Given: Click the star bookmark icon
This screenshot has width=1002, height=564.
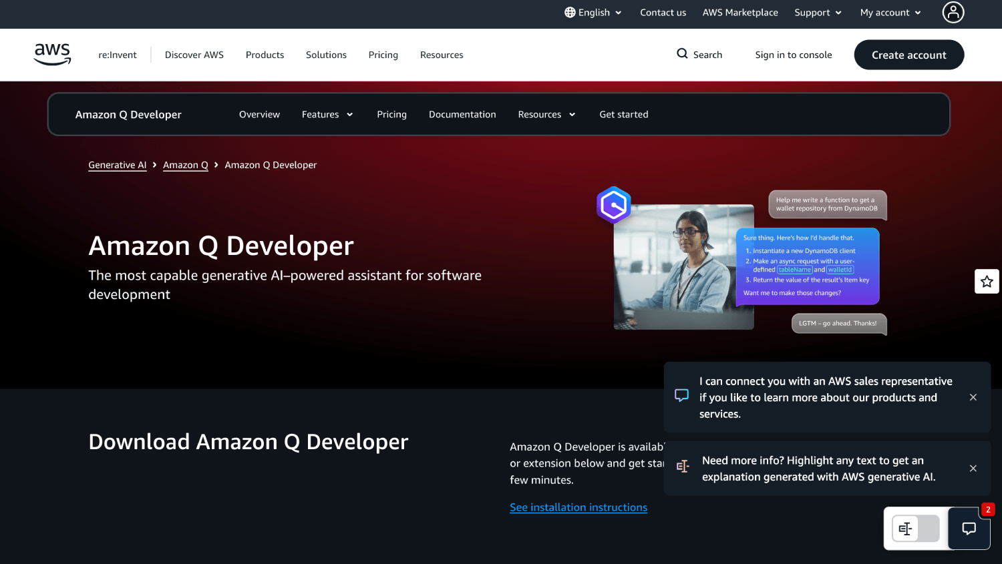Looking at the screenshot, I should tap(987, 282).
